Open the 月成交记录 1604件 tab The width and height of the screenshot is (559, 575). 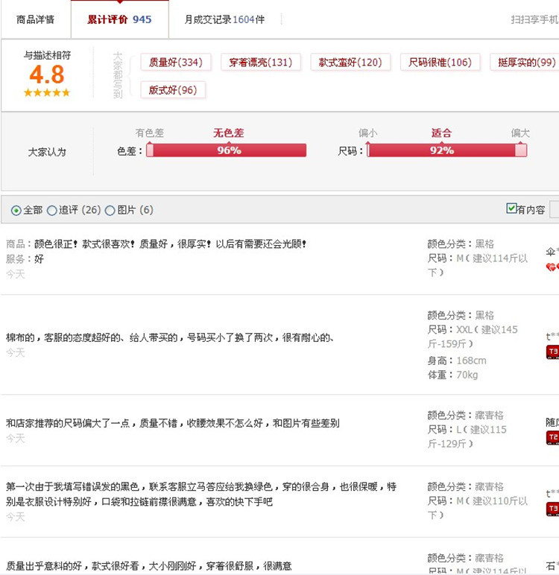[x=224, y=19]
